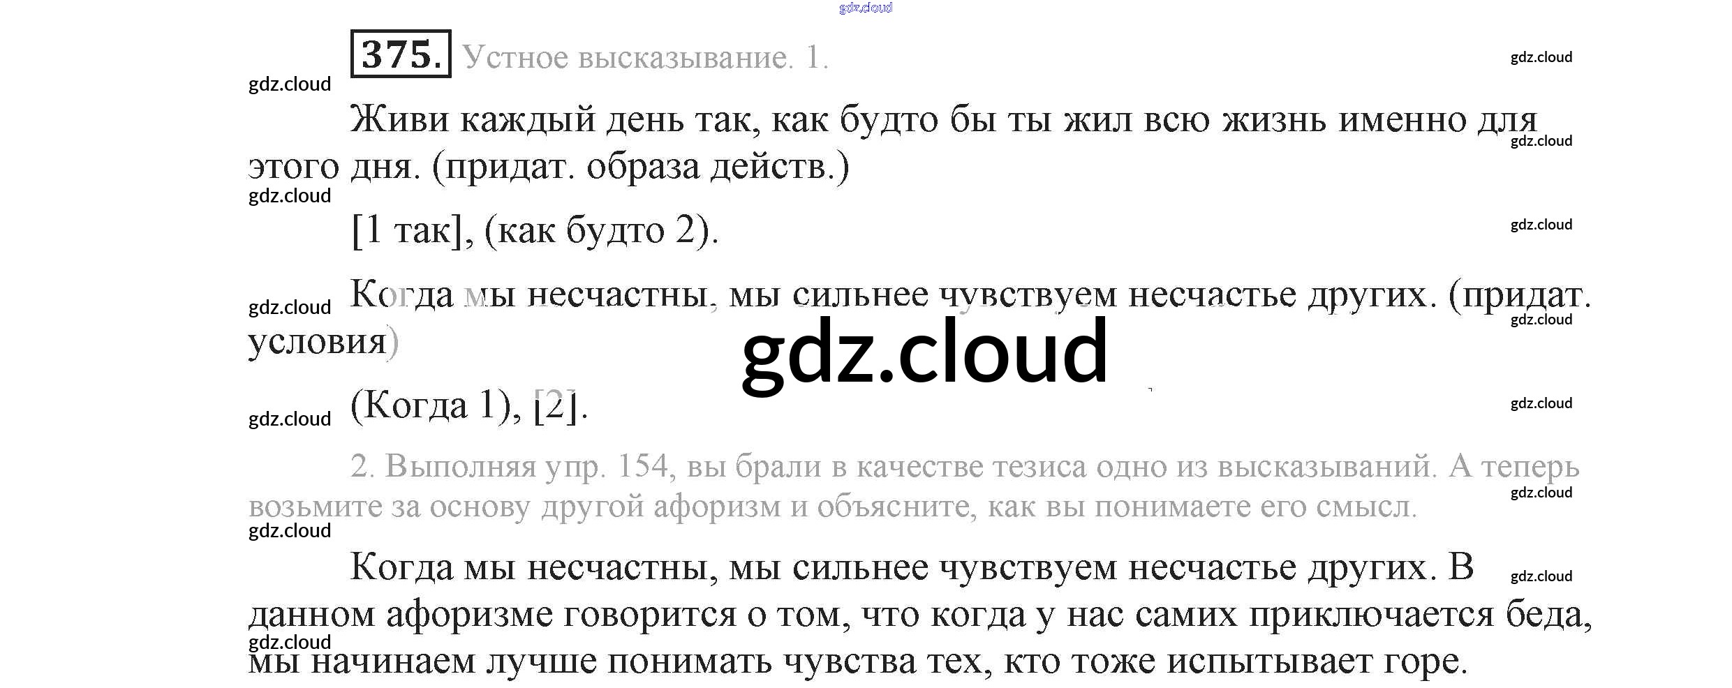Open the small outlined gdz.cloud at page top
This screenshot has width=1732, height=688.
(x=865, y=8)
